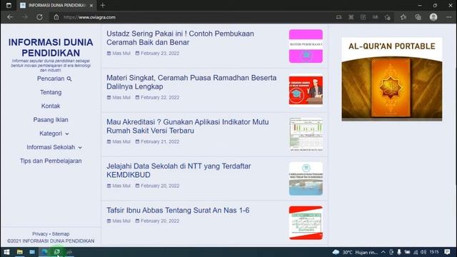Screen dimensions: 457x257
Task: Expand the Kategori dropdown
Action: point(54,133)
